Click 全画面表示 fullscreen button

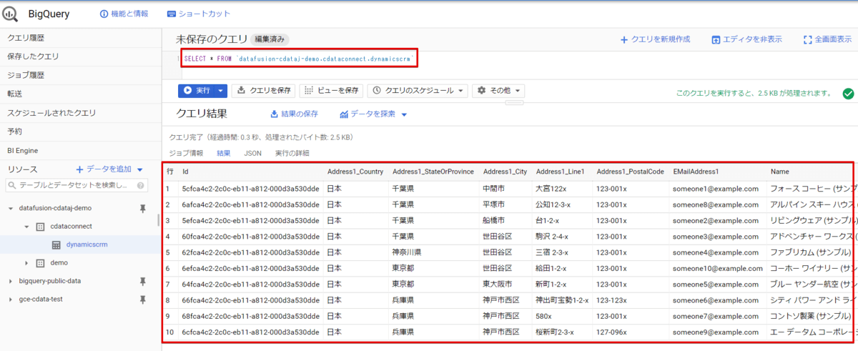coord(828,39)
